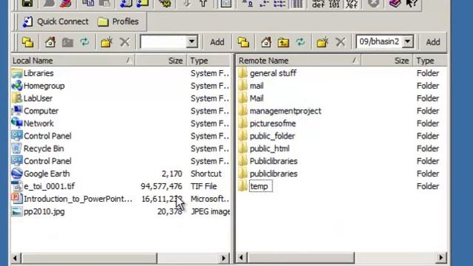Go to the remote home folder
The height and width of the screenshot is (266, 473).
[266, 42]
